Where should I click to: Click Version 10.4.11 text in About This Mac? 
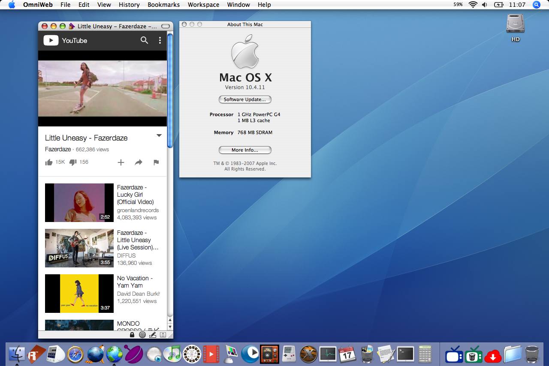tap(245, 87)
